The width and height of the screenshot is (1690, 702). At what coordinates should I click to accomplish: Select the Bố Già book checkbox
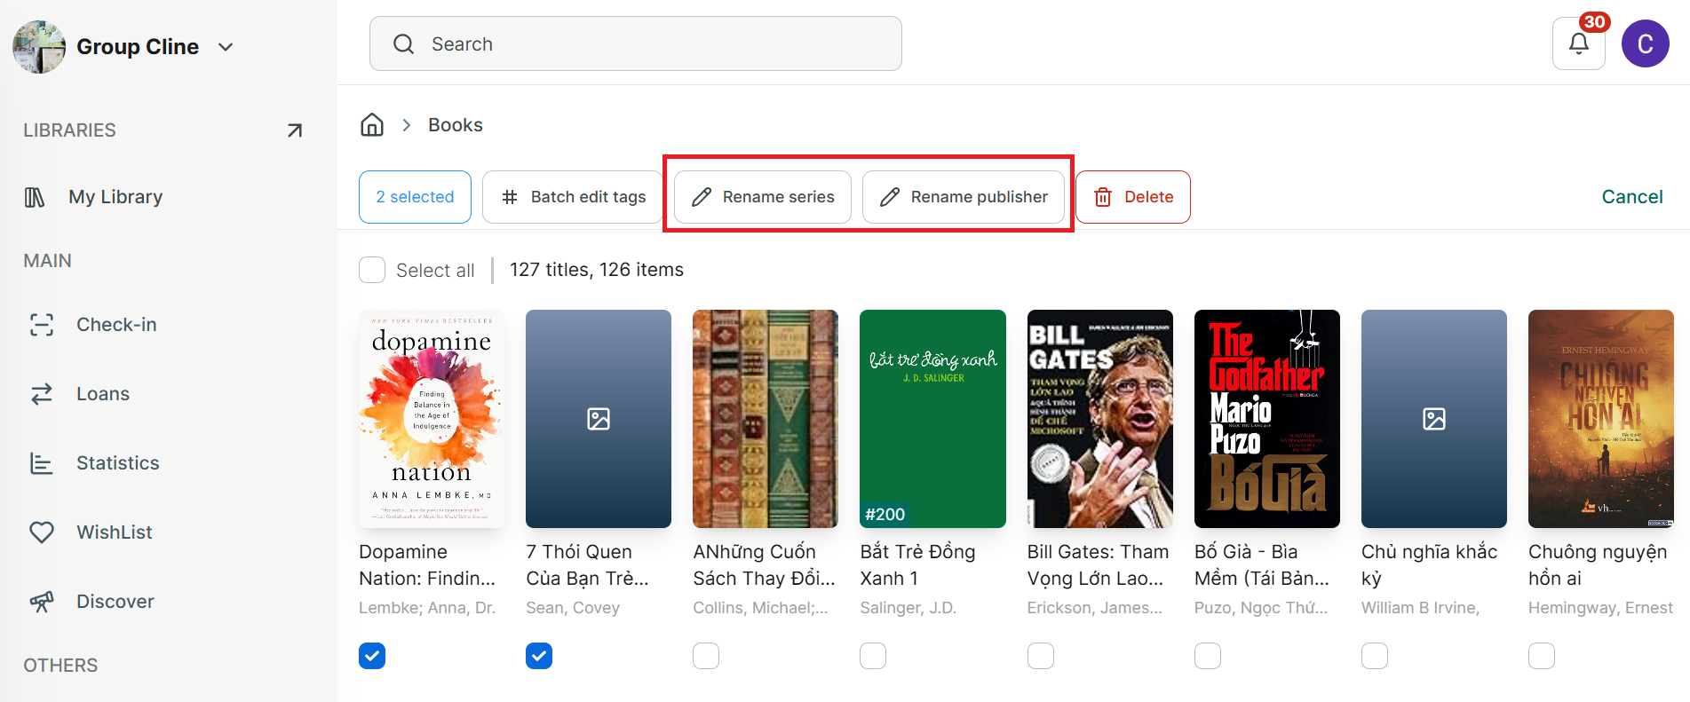pos(1208,656)
